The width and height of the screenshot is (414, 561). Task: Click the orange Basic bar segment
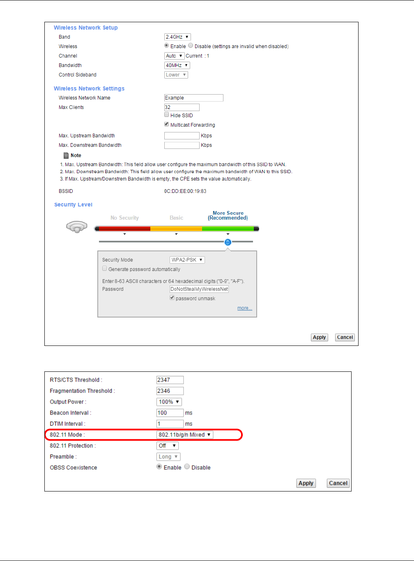click(176, 229)
